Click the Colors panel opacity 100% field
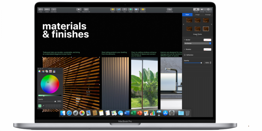 (59, 102)
